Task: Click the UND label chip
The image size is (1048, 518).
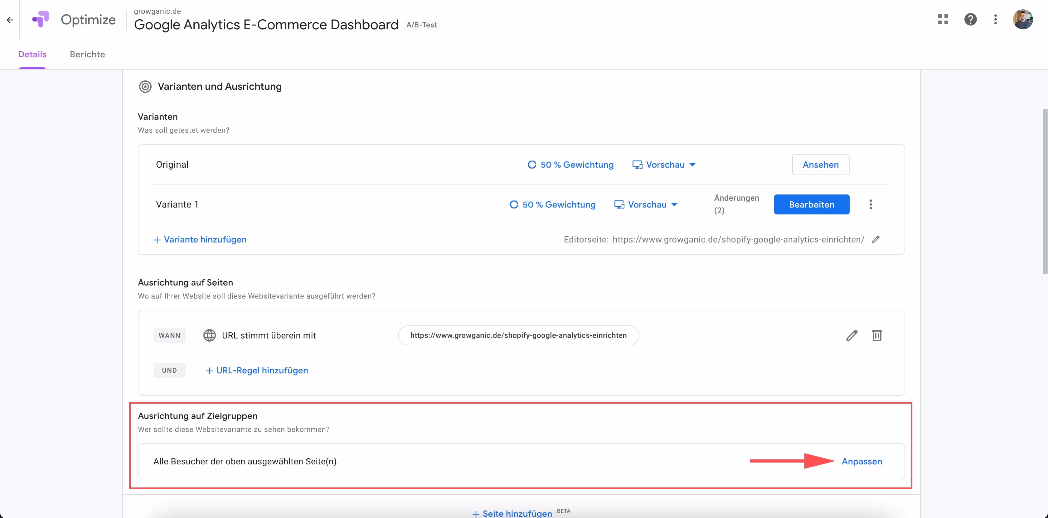Action: pos(169,370)
